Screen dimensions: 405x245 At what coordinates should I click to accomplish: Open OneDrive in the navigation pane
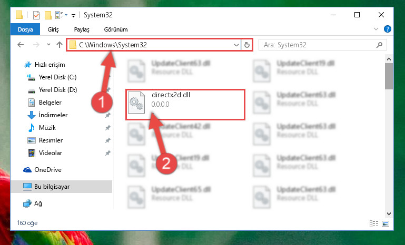tap(48, 170)
